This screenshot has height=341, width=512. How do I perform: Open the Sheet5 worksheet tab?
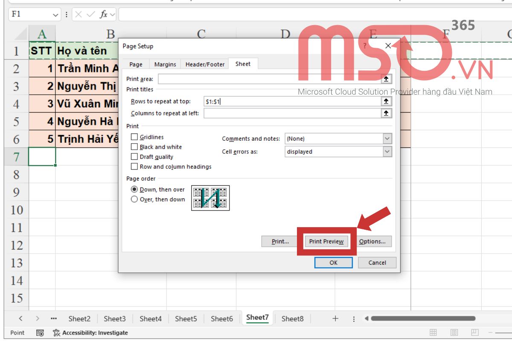tap(186, 318)
